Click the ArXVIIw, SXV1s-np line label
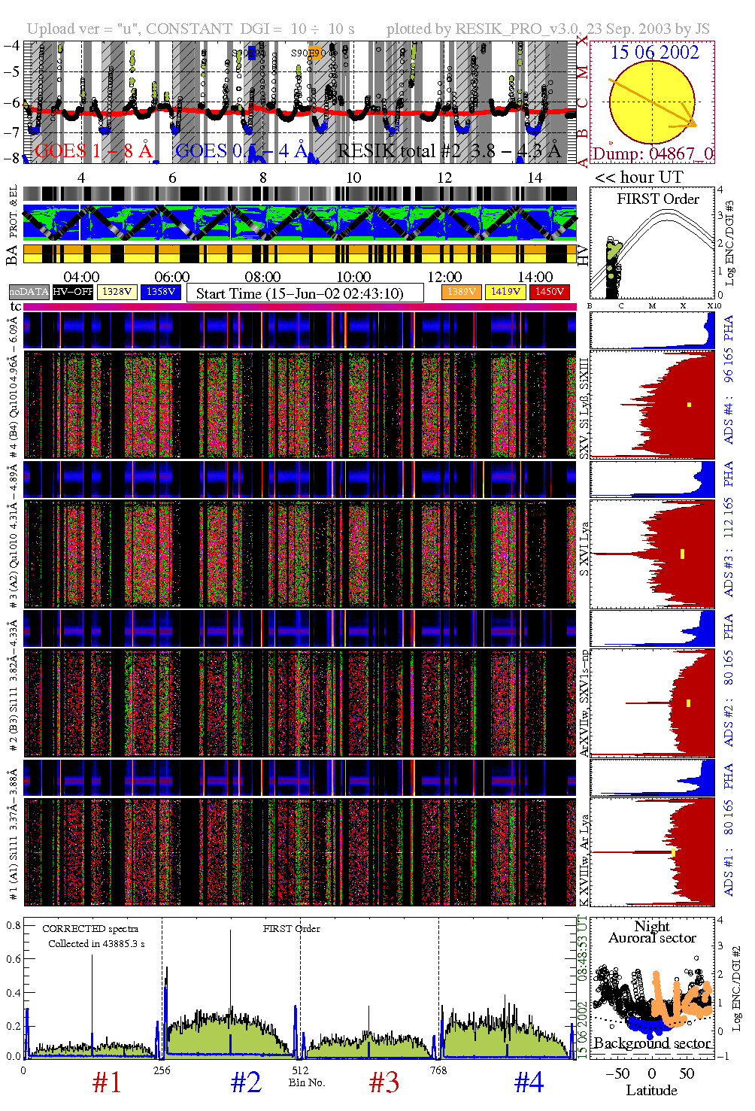This screenshot has height=1111, width=755. click(584, 702)
